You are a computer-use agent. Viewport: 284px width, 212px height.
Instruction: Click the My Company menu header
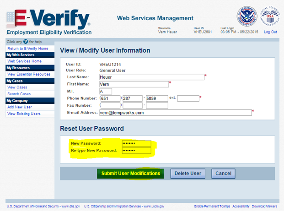[30, 101]
